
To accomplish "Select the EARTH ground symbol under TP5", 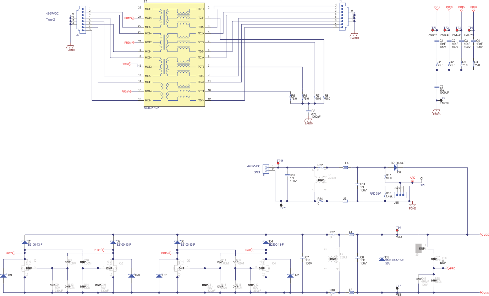I will 436,111.
